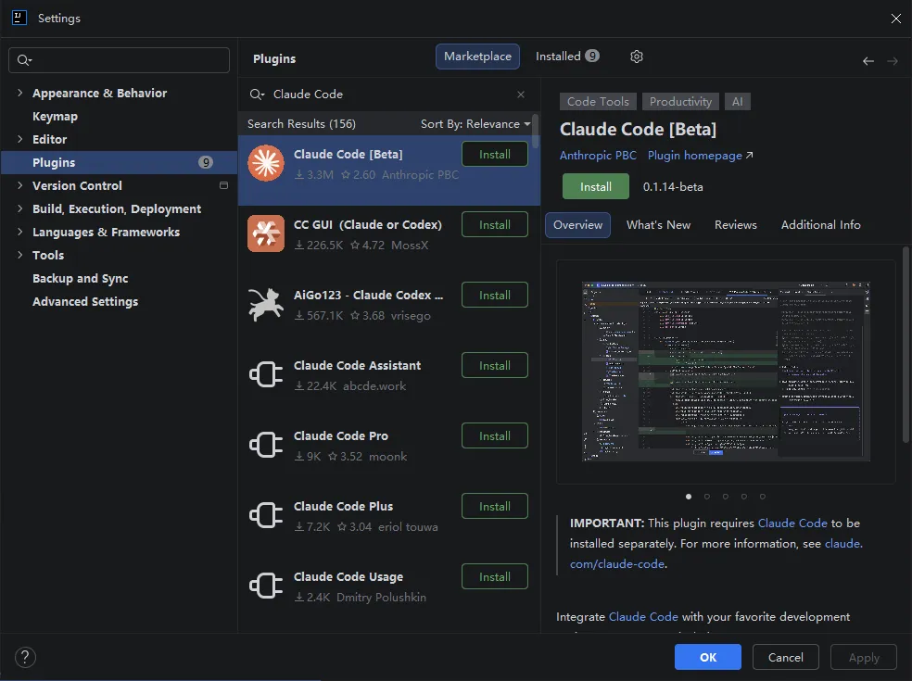Navigate back with the left arrow
Image resolution: width=912 pixels, height=681 pixels.
click(868, 61)
